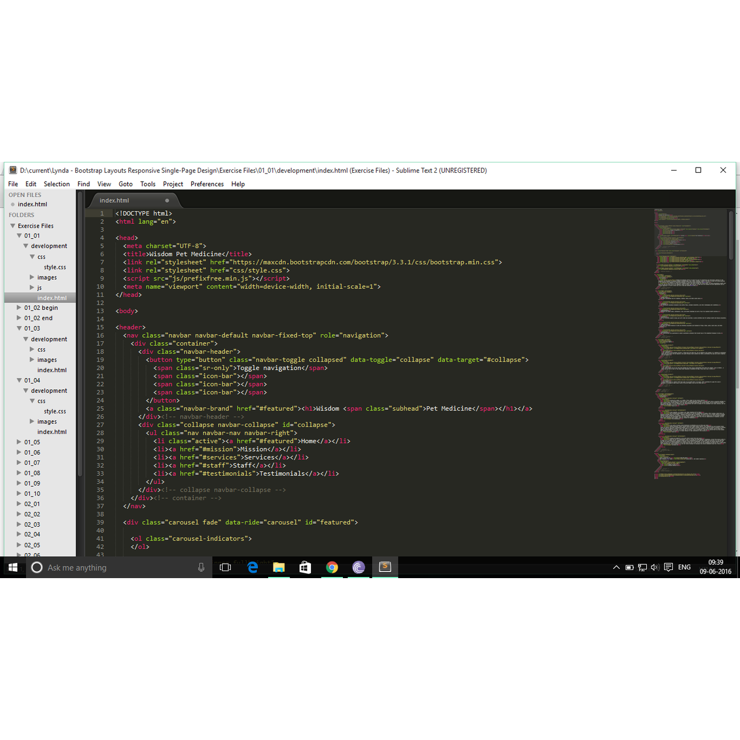740x740 pixels.
Task: Click the Cortana microphone icon
Action: coord(201,568)
